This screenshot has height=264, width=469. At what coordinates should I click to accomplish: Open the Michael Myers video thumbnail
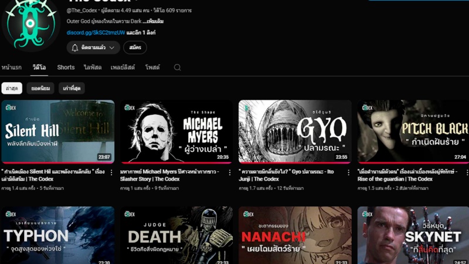[176, 131]
